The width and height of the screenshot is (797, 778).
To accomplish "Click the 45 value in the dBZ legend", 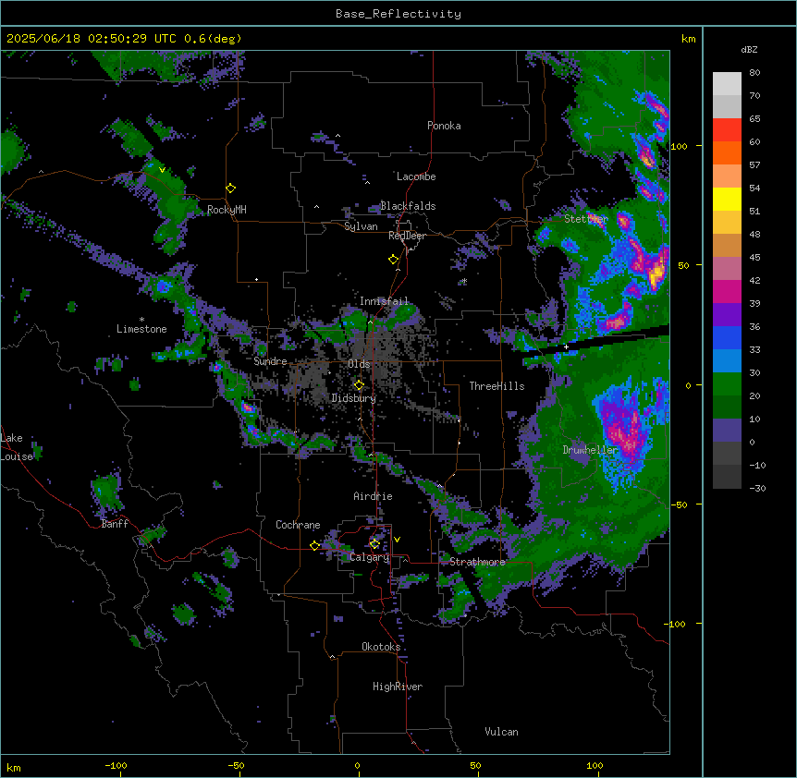I will 754,258.
